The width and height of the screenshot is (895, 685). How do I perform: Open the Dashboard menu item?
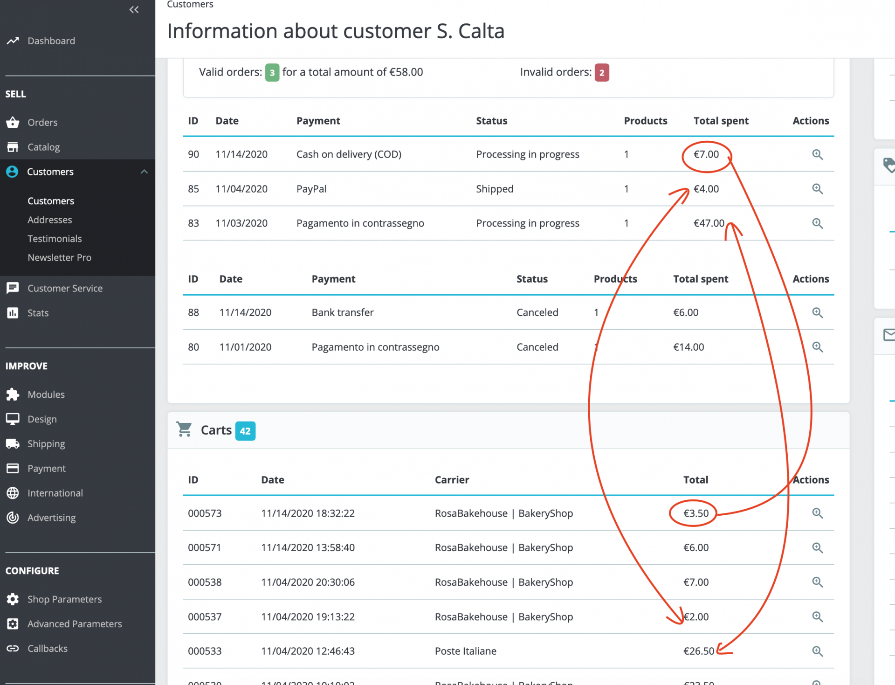[x=51, y=41]
